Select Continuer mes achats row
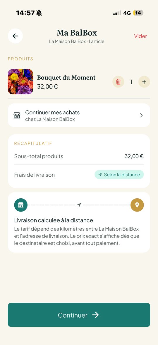158x345 pixels. (x=79, y=115)
